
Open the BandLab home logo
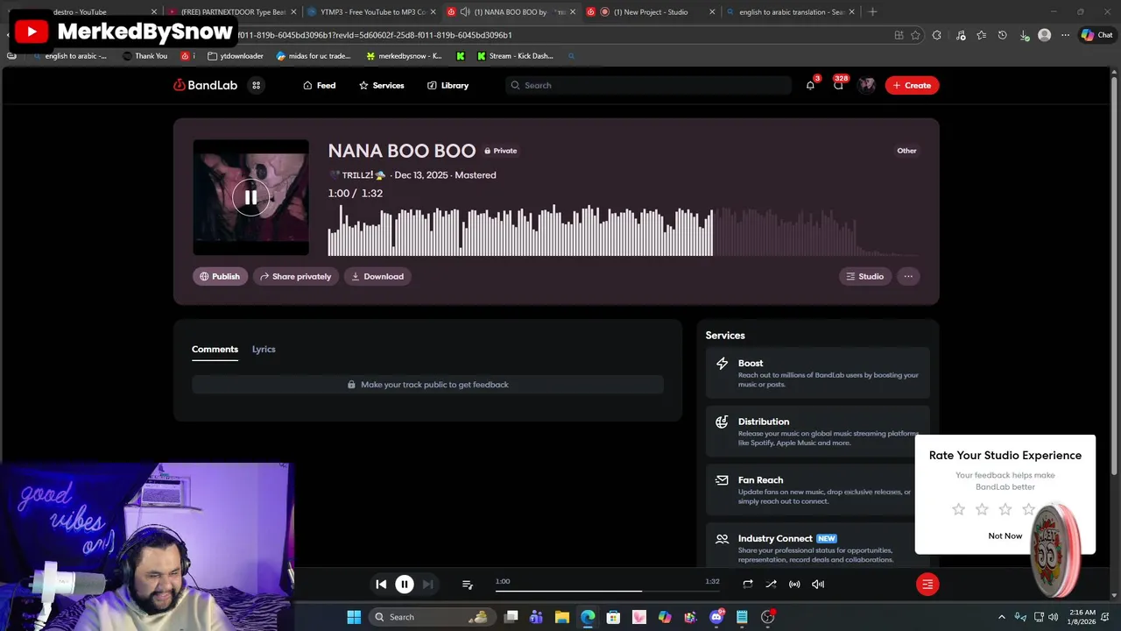coord(206,85)
